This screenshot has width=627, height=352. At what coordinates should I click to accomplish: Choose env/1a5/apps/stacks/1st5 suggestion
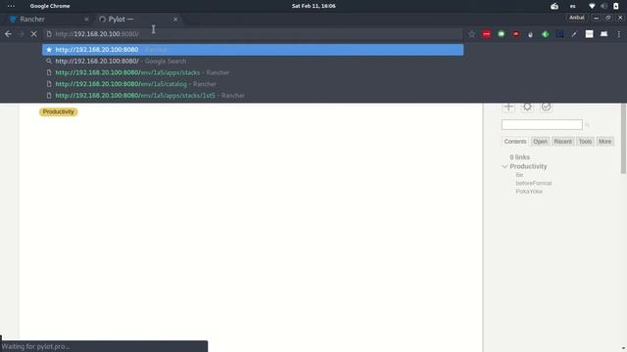[253, 96]
